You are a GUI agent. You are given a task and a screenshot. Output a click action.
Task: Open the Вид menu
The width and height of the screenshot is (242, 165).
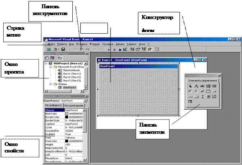(x=71, y=44)
